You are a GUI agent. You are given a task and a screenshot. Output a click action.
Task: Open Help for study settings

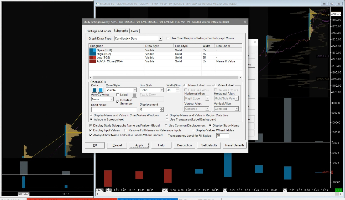[x=161, y=145]
